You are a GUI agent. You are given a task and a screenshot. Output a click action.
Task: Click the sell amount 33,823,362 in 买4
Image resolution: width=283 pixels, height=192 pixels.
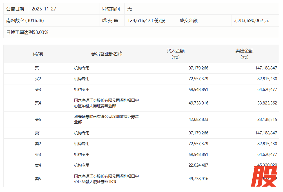coord(267,103)
